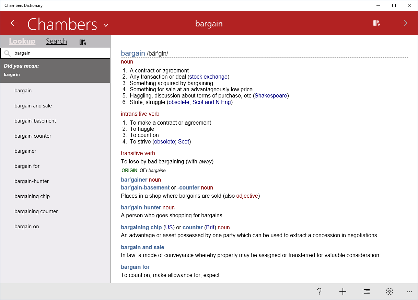Select the Lookup tab

[22, 41]
